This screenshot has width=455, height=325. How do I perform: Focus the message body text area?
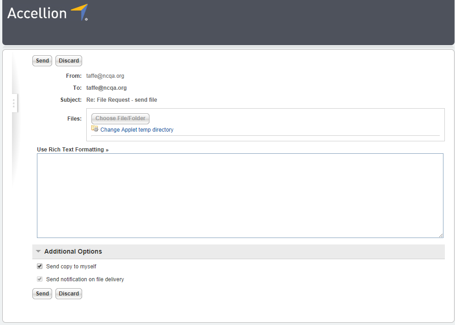240,196
